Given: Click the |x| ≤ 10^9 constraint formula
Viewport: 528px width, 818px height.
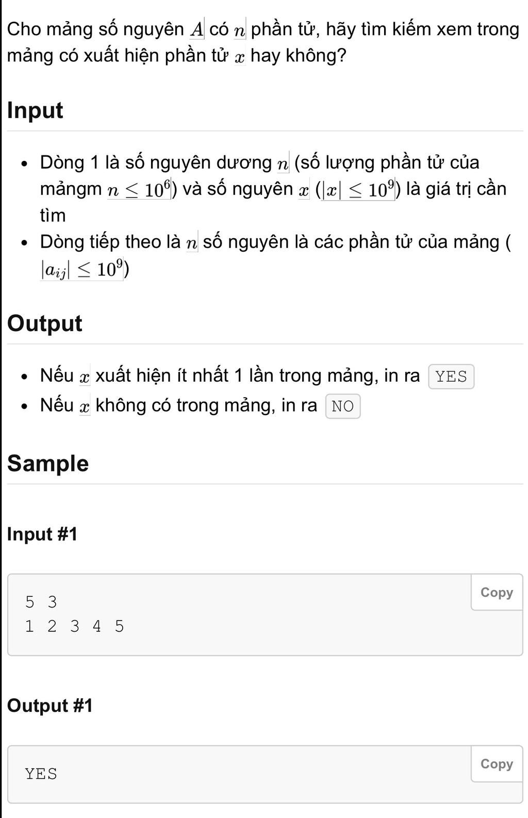Looking at the screenshot, I should point(359,190).
